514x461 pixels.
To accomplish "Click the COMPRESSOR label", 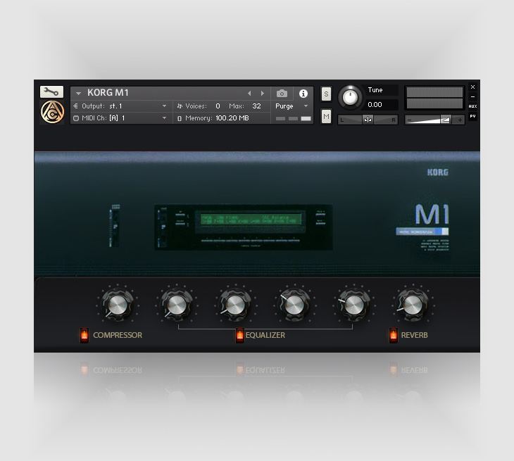I will tap(118, 335).
